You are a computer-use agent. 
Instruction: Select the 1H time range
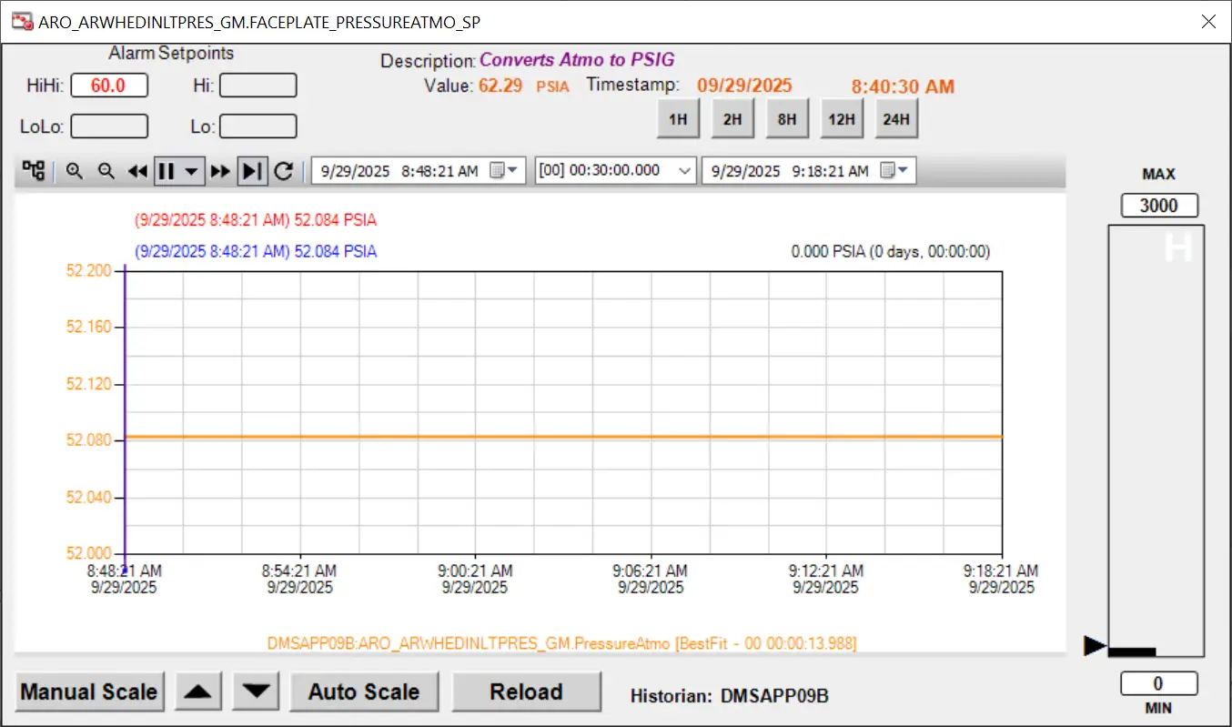pyautogui.click(x=678, y=119)
